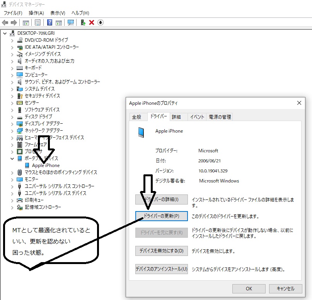
Task: Expand ユニバーサル シリアル バス デバイス node
Action: (x=12, y=194)
